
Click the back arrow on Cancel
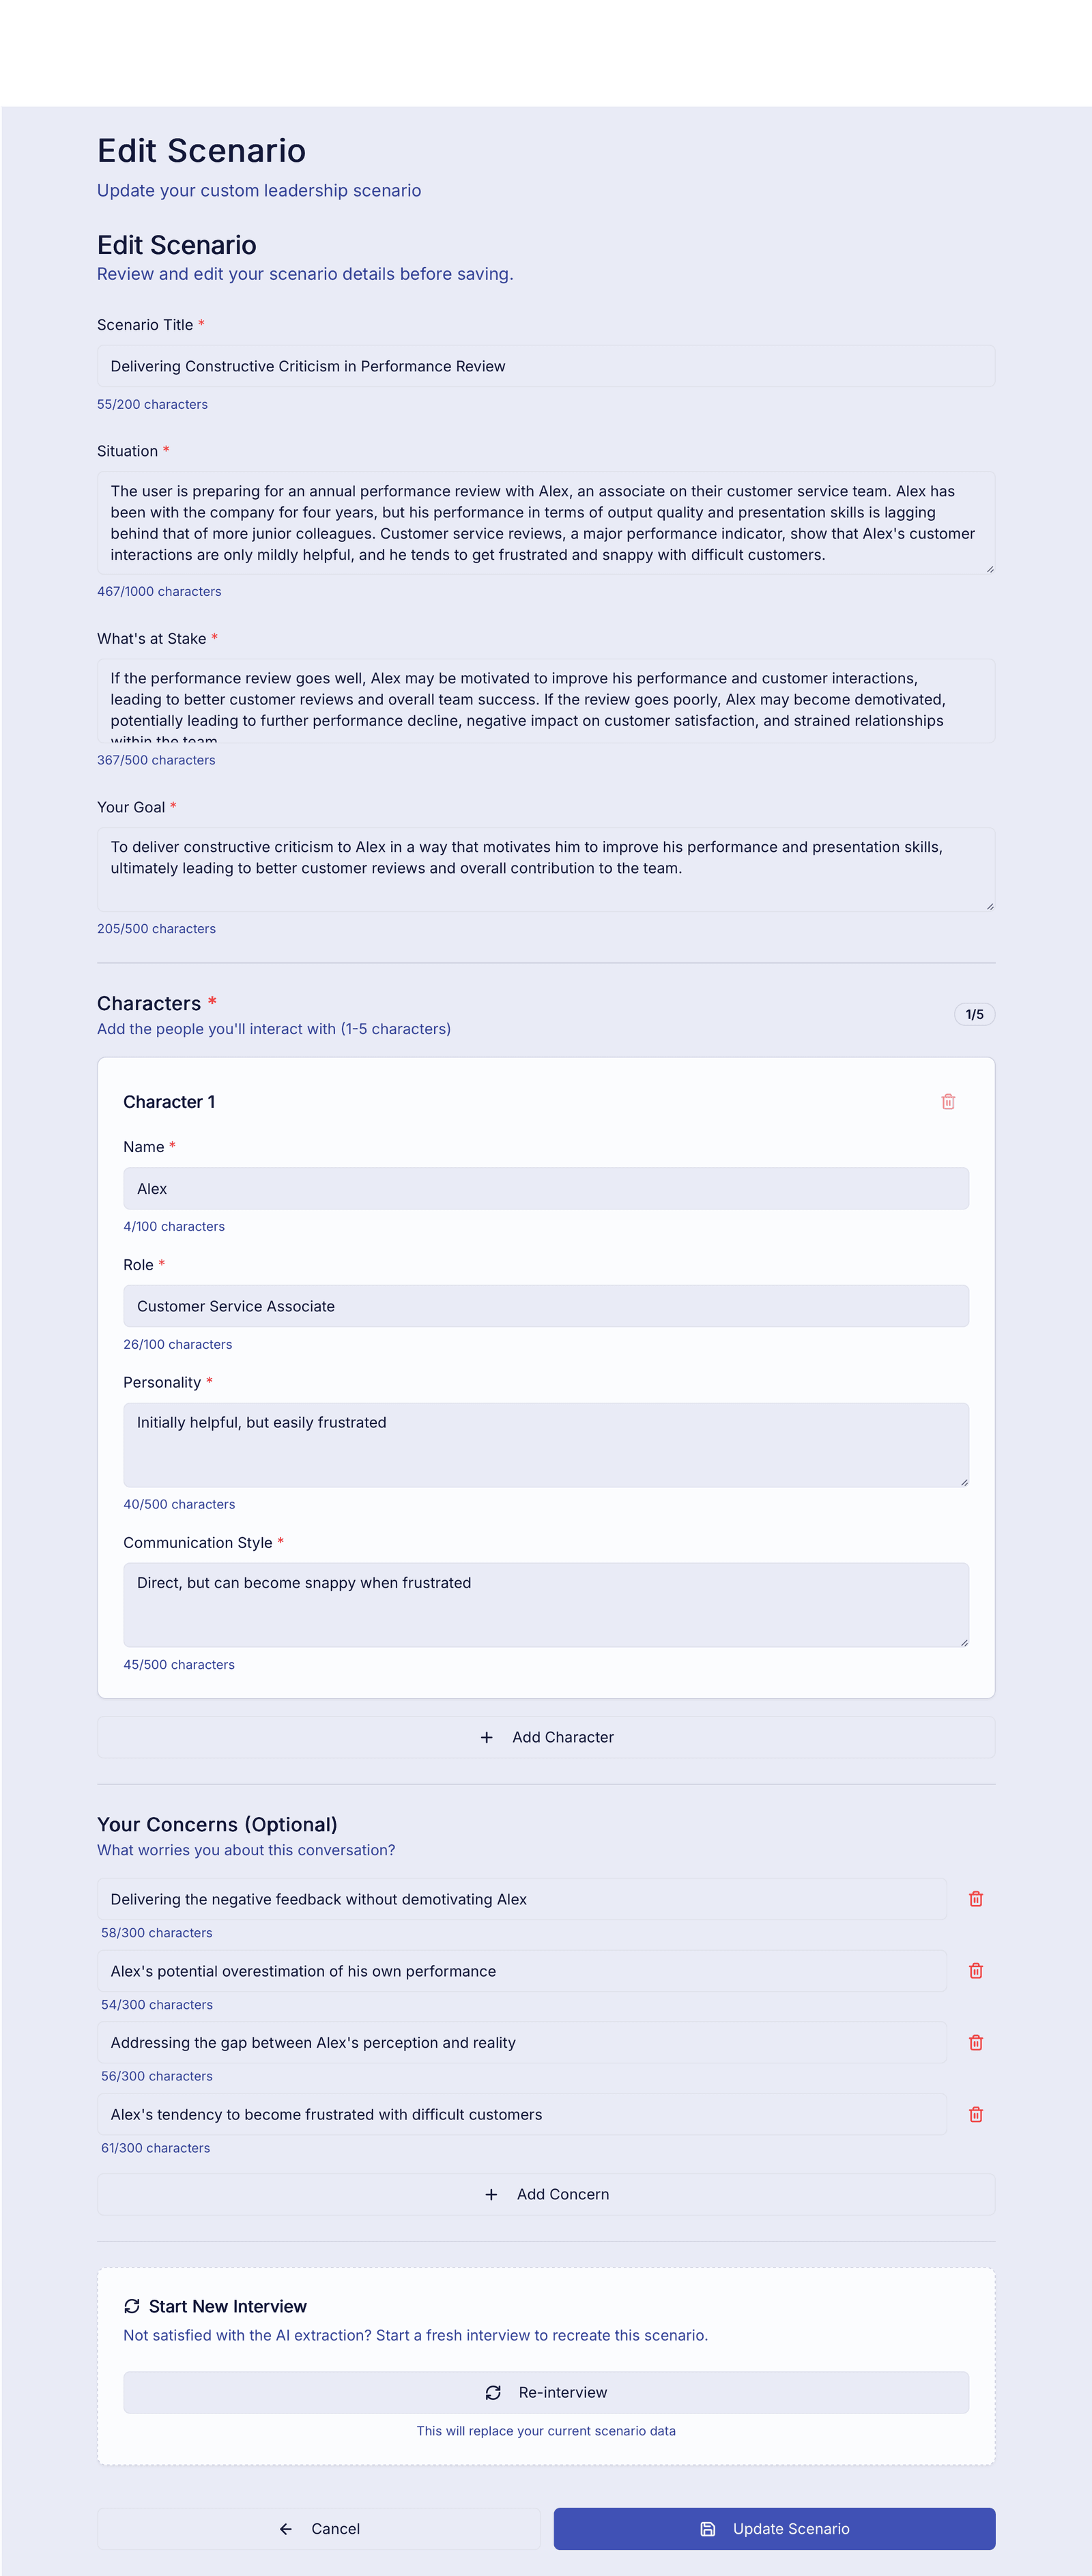pos(286,2528)
